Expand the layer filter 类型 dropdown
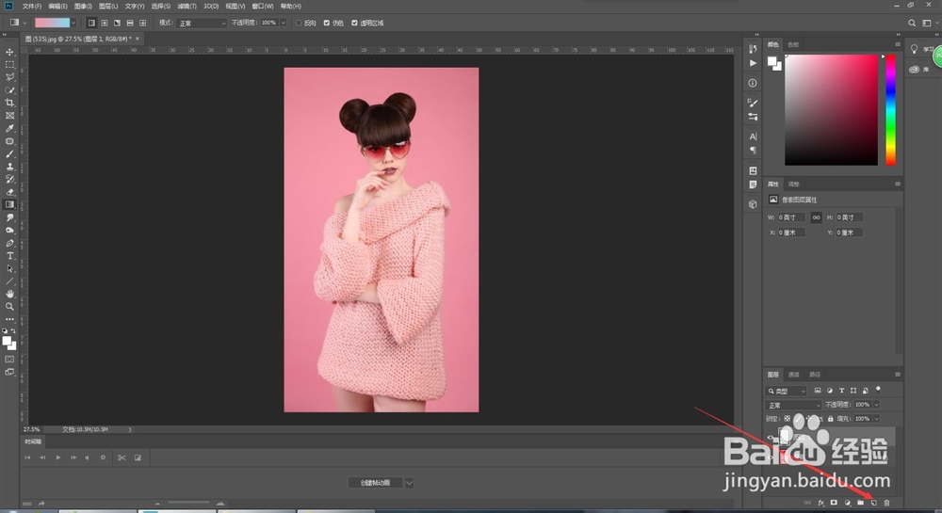The image size is (942, 513). pyautogui.click(x=788, y=391)
